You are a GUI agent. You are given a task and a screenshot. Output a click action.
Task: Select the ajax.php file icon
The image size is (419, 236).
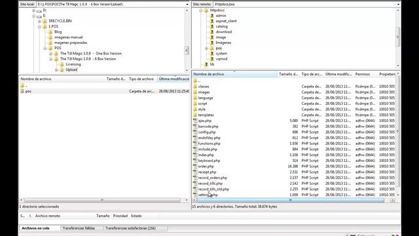(x=195, y=121)
